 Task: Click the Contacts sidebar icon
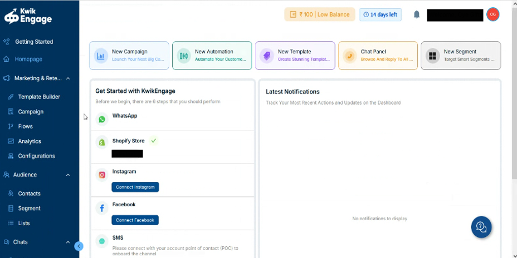click(11, 193)
